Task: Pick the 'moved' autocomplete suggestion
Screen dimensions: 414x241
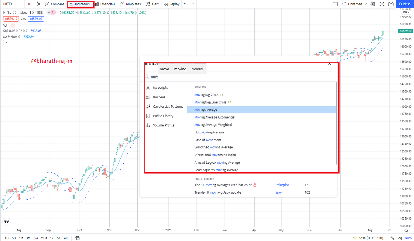Action: click(197, 69)
